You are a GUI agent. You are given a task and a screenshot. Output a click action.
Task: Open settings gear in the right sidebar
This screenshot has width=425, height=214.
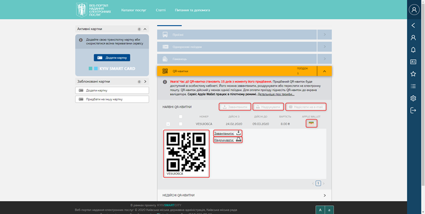413,98
